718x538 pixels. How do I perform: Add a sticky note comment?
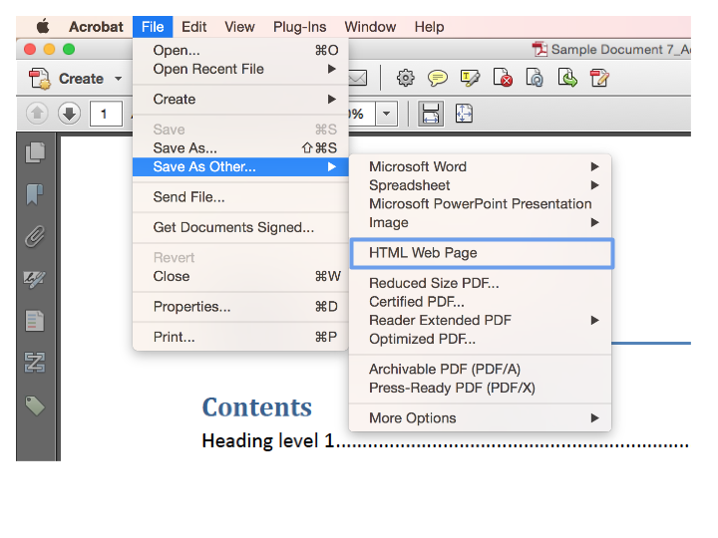pos(438,78)
